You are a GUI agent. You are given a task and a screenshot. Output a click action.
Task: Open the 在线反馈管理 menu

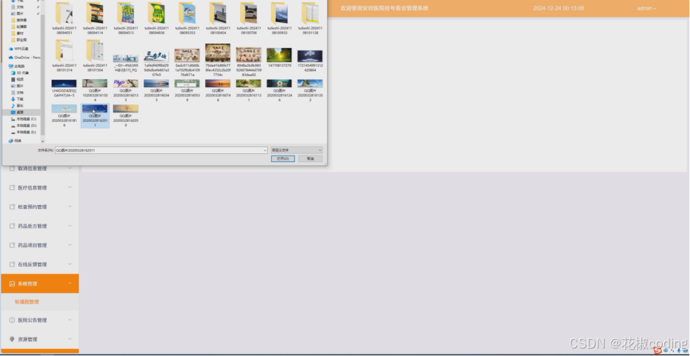(x=39, y=264)
